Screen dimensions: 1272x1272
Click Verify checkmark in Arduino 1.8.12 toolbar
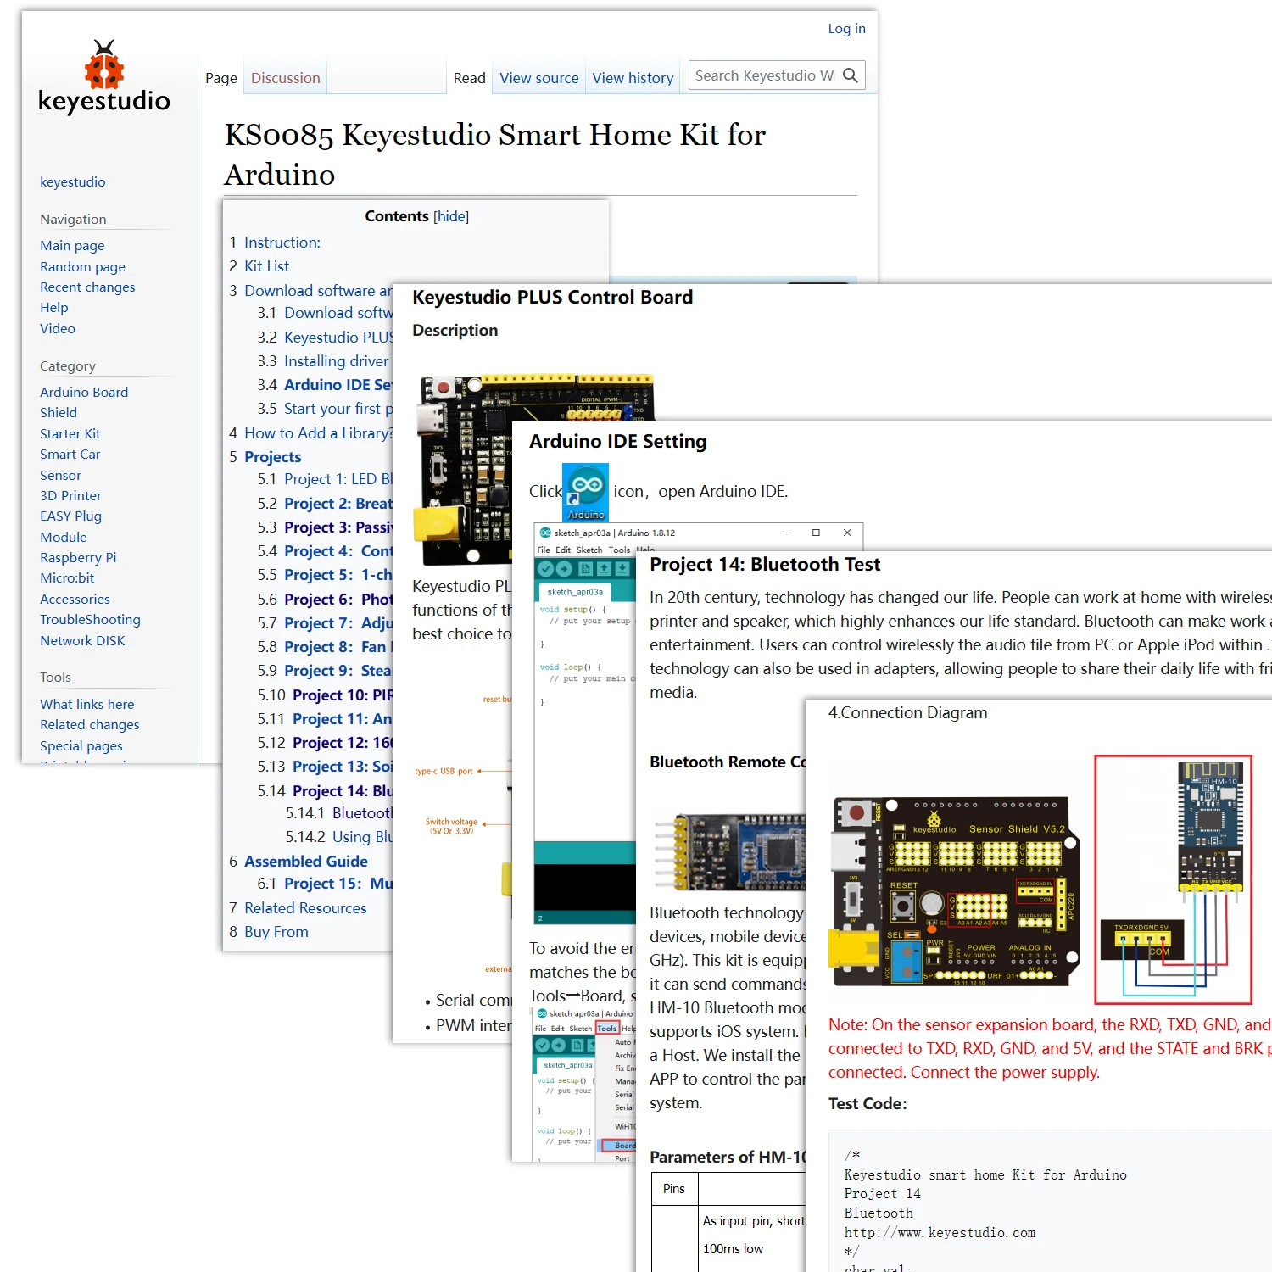[546, 569]
